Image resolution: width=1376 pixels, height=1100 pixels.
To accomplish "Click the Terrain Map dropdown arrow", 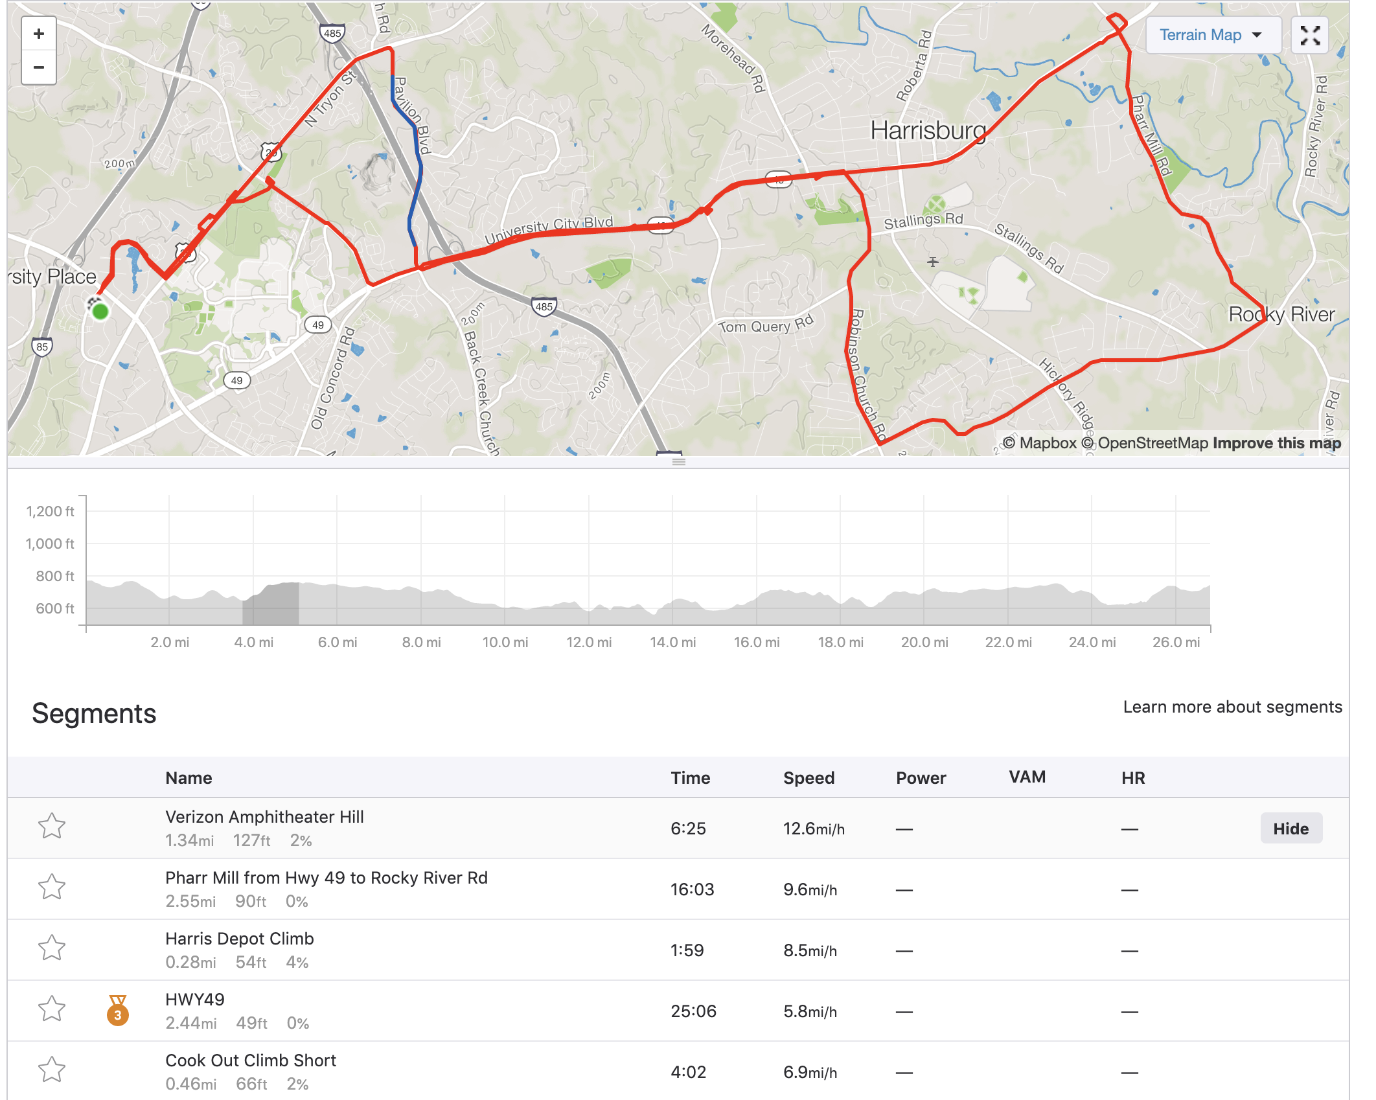I will tap(1257, 35).
